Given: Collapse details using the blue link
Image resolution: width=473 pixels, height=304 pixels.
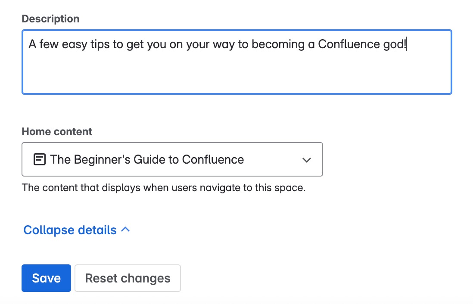Looking at the screenshot, I should pyautogui.click(x=70, y=230).
